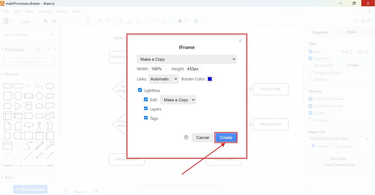This screenshot has height=195, width=375.
Task: Click the line color pencil icon
Action: tap(130, 21)
